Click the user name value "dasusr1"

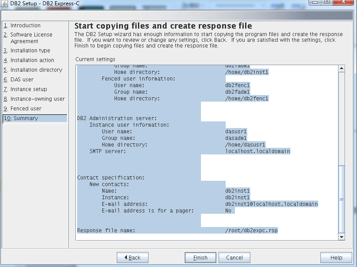point(236,132)
